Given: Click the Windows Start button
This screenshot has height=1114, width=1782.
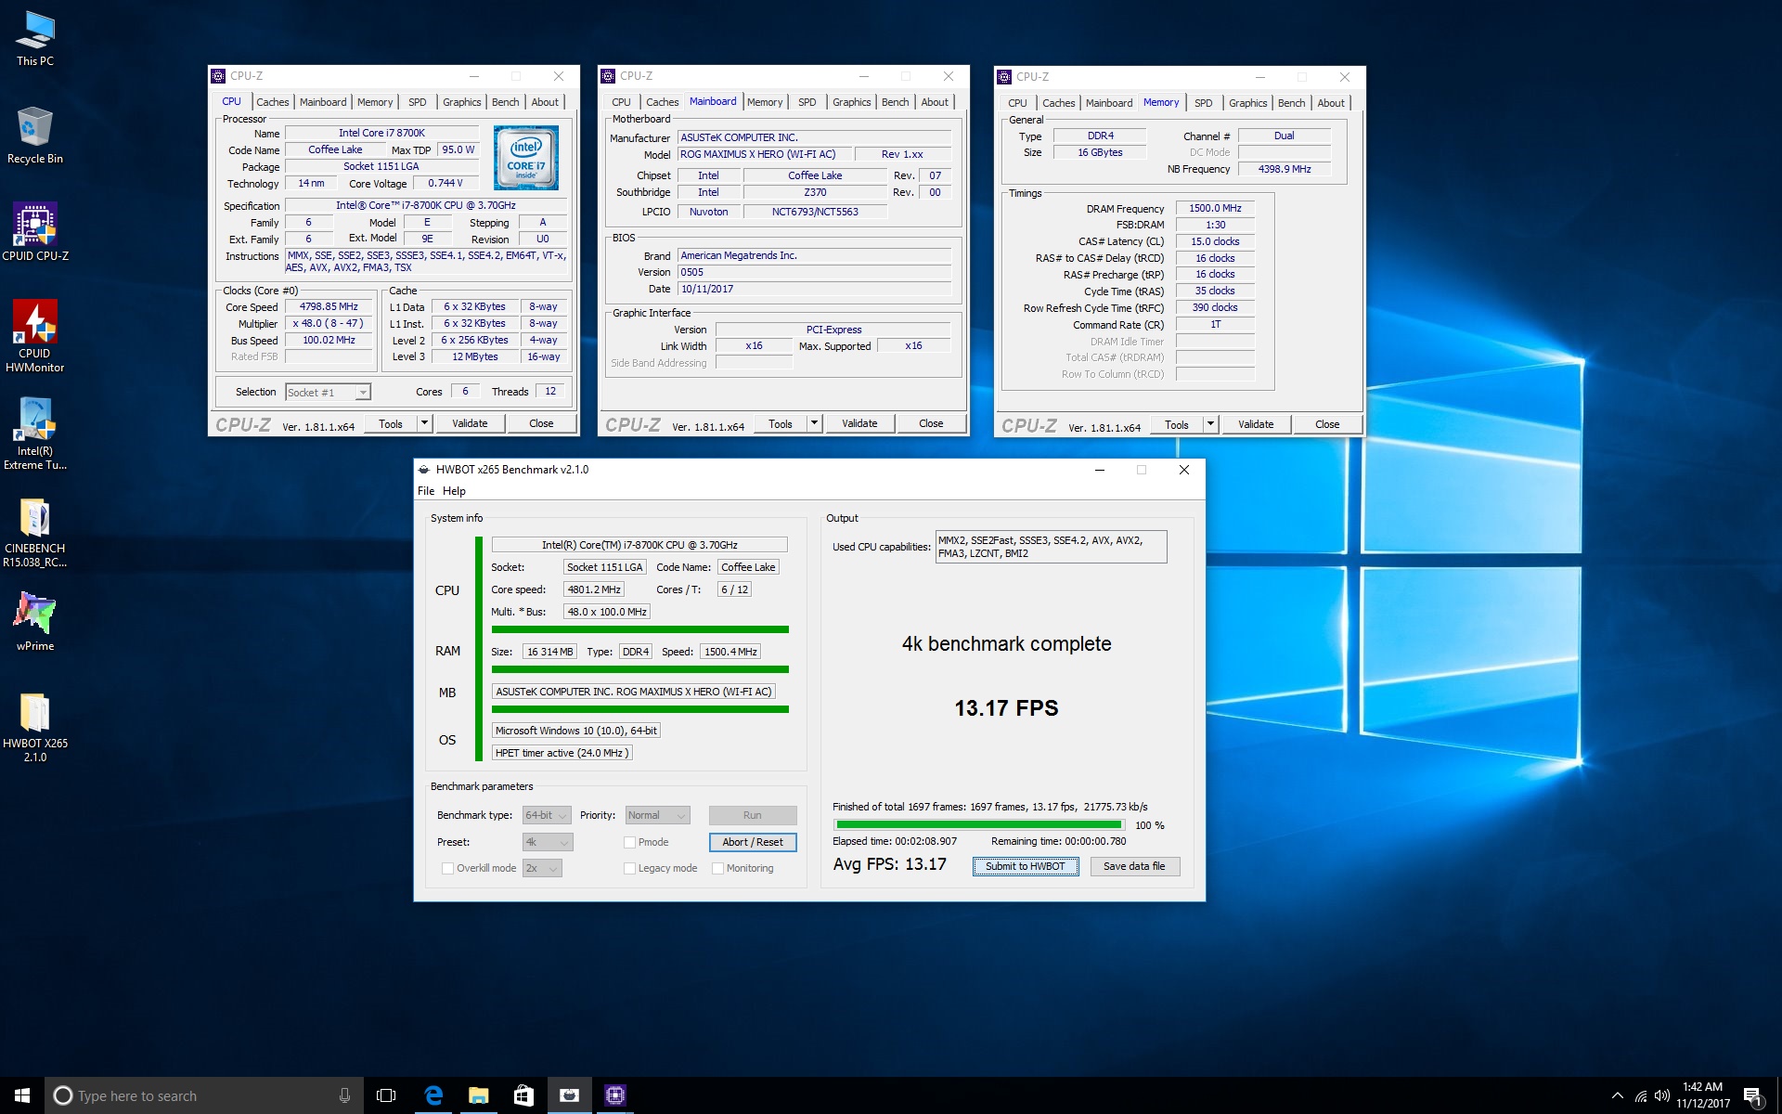Looking at the screenshot, I should click(22, 1095).
